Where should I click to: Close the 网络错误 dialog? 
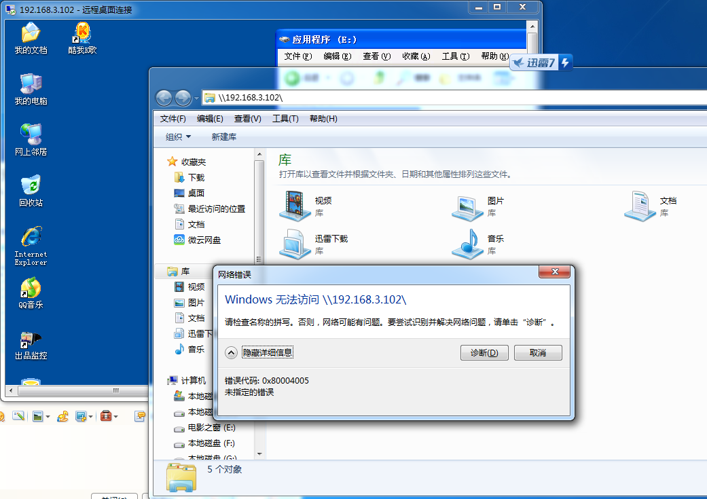[x=555, y=272]
